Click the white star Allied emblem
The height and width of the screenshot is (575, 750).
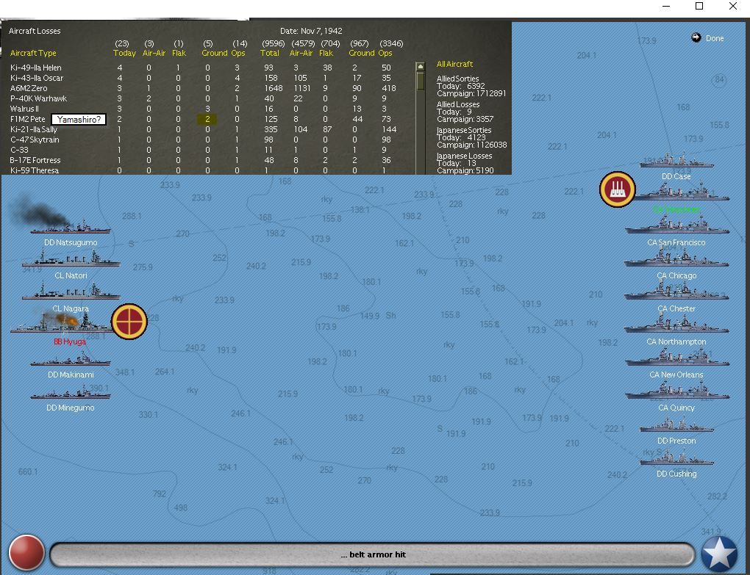pyautogui.click(x=719, y=554)
